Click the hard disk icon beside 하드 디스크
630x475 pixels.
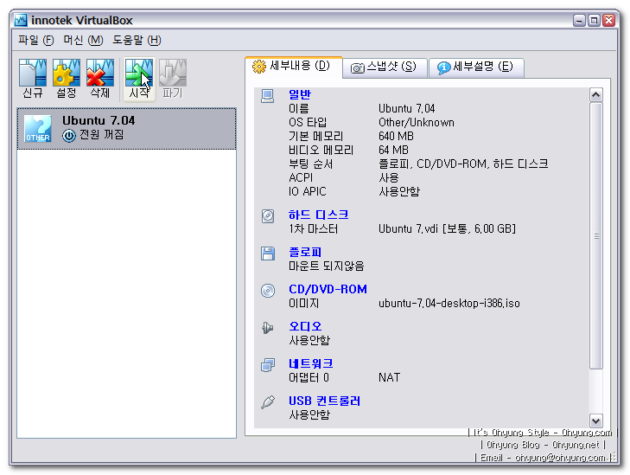[268, 216]
